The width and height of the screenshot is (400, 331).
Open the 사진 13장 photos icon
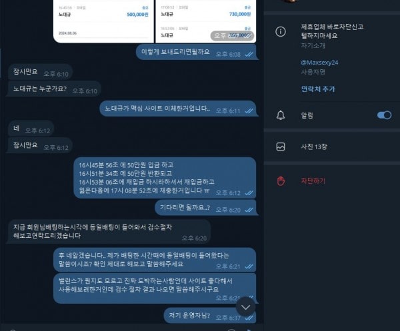[281, 147]
